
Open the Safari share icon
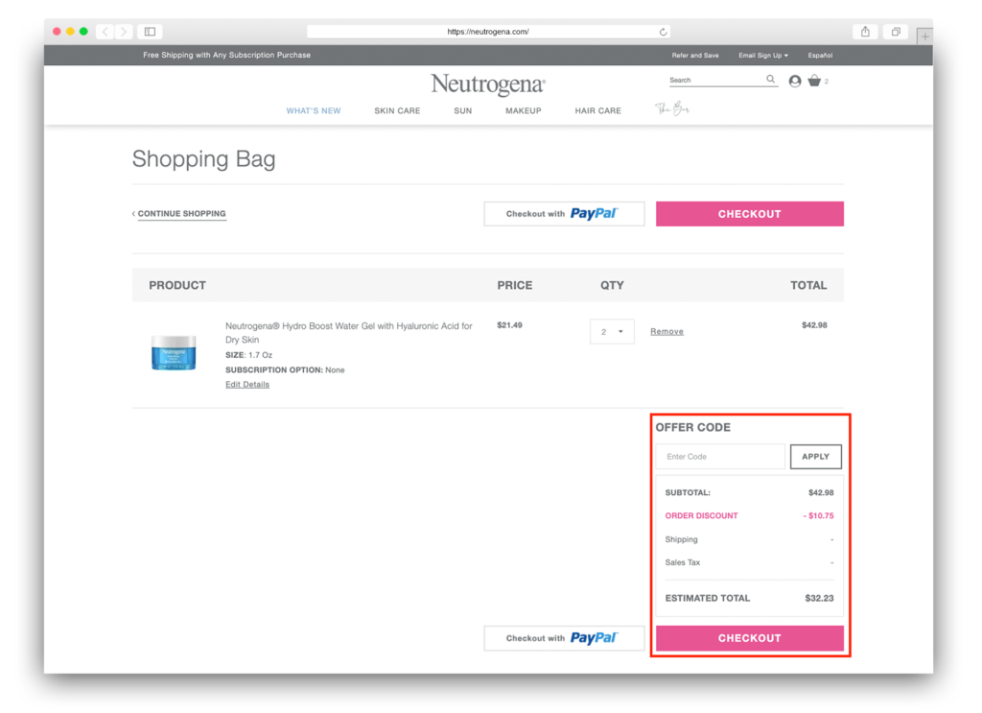[865, 32]
